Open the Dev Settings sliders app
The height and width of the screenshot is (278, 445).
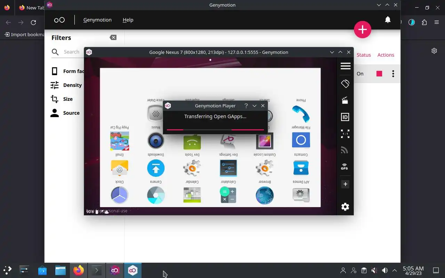[228, 168]
